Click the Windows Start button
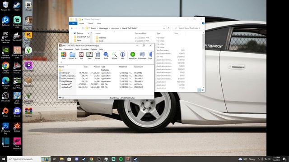289x162 pixels. [4, 159]
